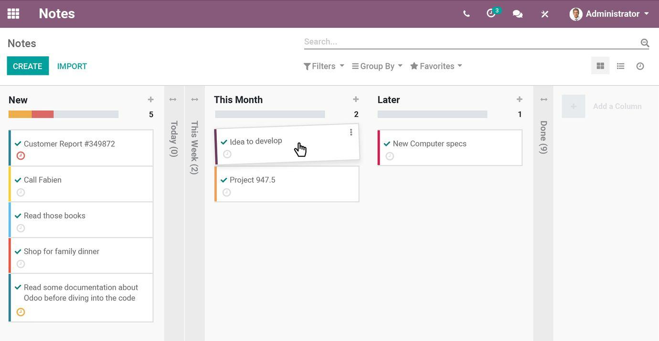The height and width of the screenshot is (341, 659).
Task: Add a note in Later column
Action: [520, 99]
